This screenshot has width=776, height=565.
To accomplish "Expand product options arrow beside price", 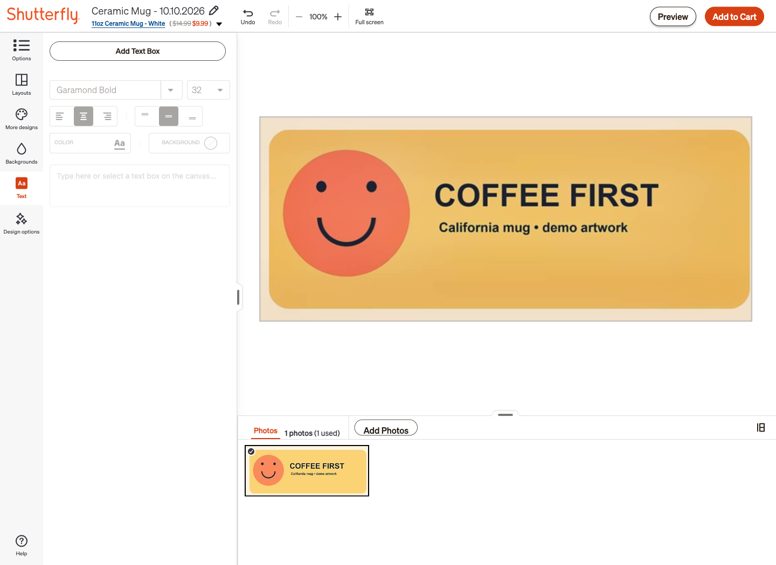I will click(219, 24).
